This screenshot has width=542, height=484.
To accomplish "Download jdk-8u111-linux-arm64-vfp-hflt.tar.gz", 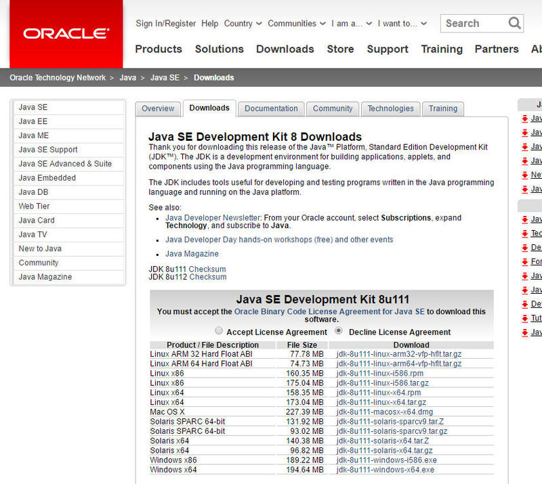I will point(399,364).
